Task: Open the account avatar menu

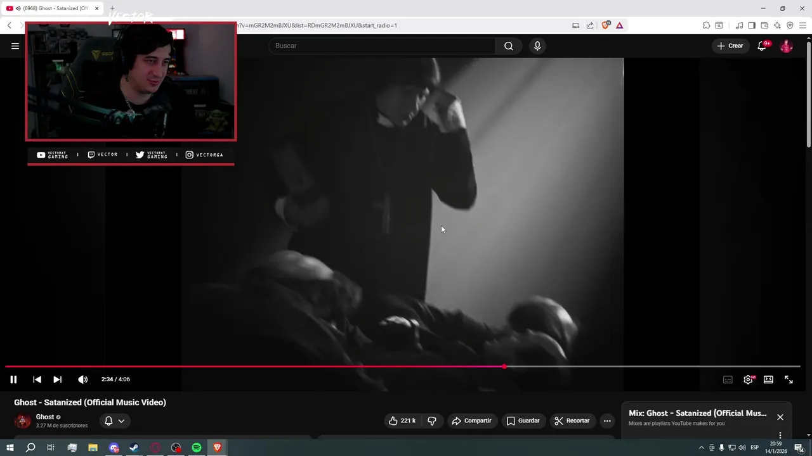Action: 786,46
